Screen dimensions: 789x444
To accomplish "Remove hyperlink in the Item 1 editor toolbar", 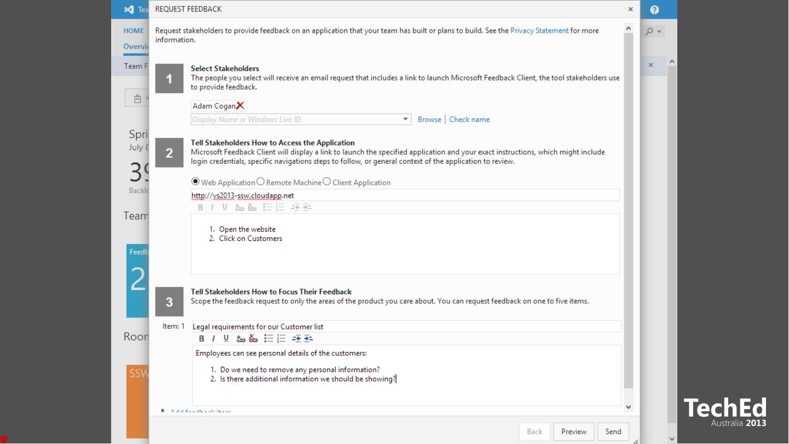I will pyautogui.click(x=253, y=339).
